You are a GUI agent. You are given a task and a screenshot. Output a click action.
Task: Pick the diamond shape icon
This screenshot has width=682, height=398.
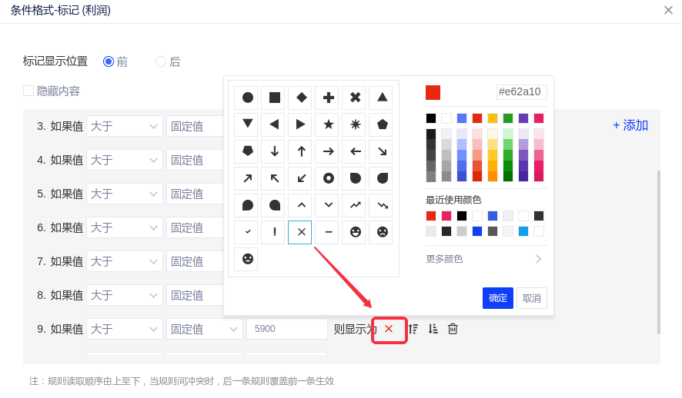[x=302, y=98]
